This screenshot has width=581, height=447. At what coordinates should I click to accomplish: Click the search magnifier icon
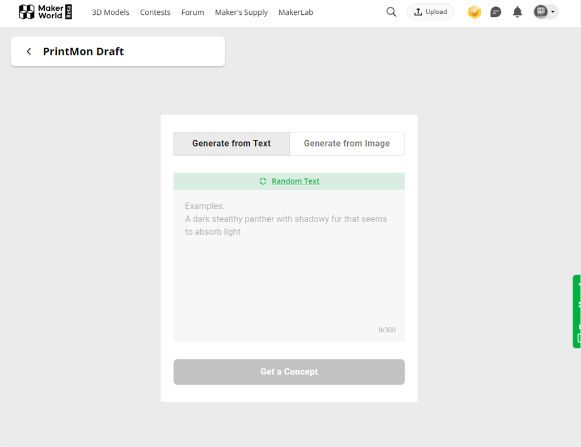(x=391, y=12)
